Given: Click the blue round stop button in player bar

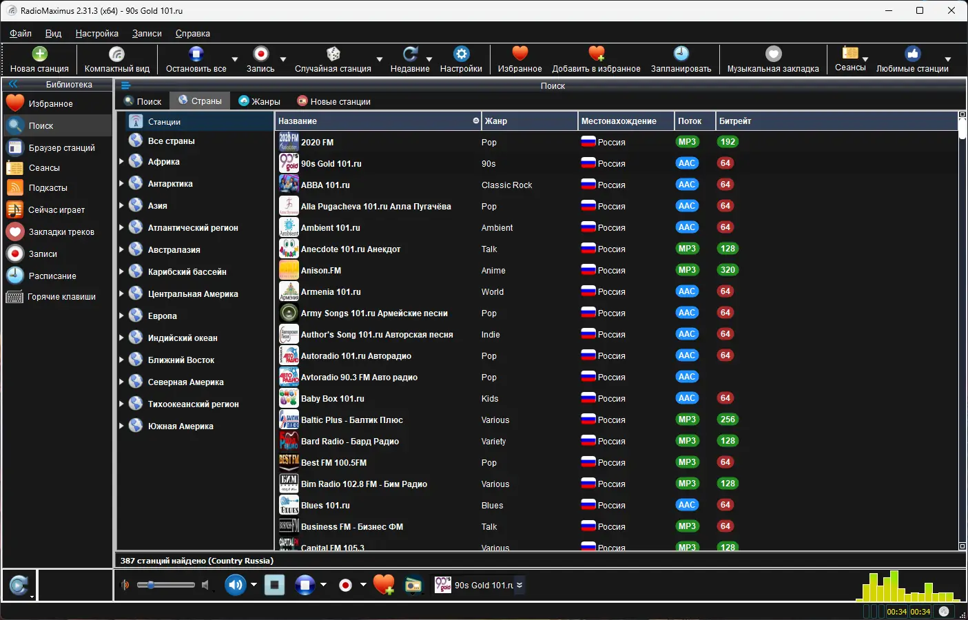Looking at the screenshot, I should pyautogui.click(x=305, y=586).
